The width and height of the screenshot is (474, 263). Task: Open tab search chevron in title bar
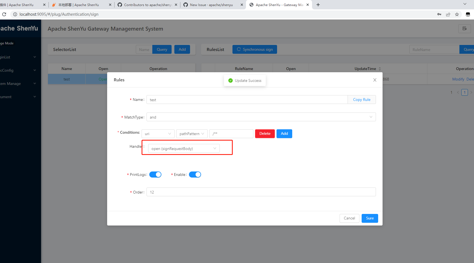coord(465,4)
